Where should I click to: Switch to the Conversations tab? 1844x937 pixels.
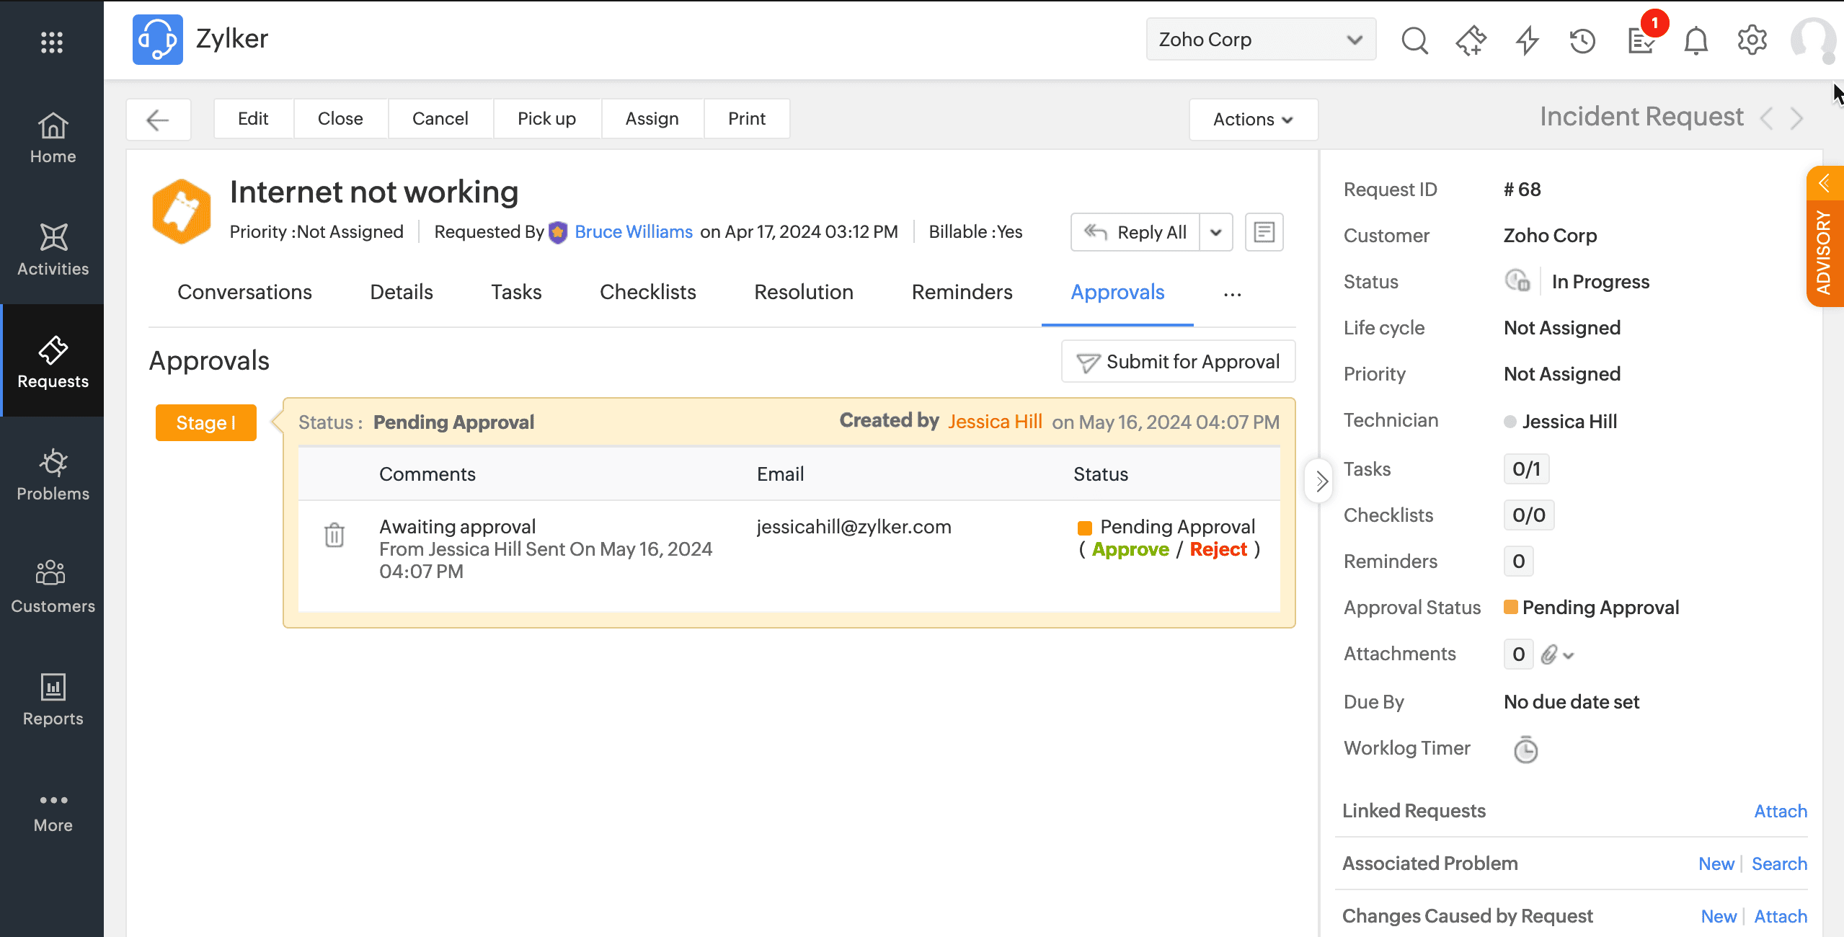(x=244, y=292)
